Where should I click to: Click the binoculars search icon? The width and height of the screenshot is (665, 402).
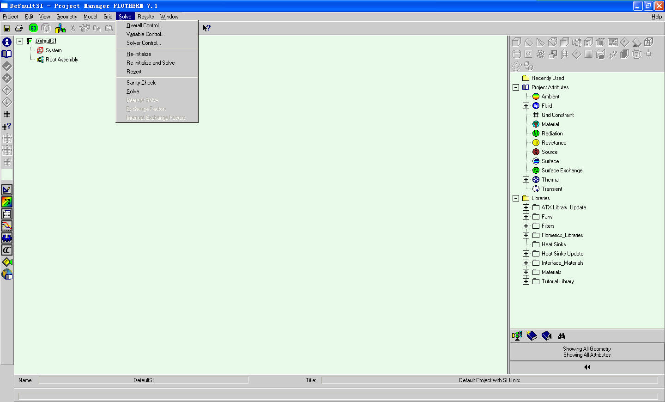562,336
